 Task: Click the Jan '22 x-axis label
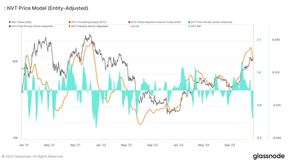(101, 145)
